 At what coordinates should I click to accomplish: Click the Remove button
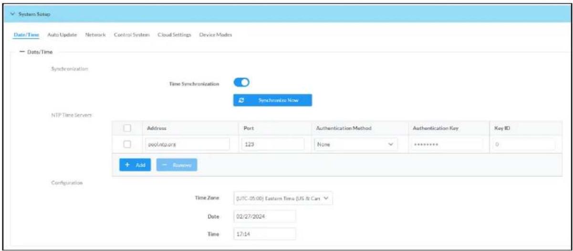177,165
